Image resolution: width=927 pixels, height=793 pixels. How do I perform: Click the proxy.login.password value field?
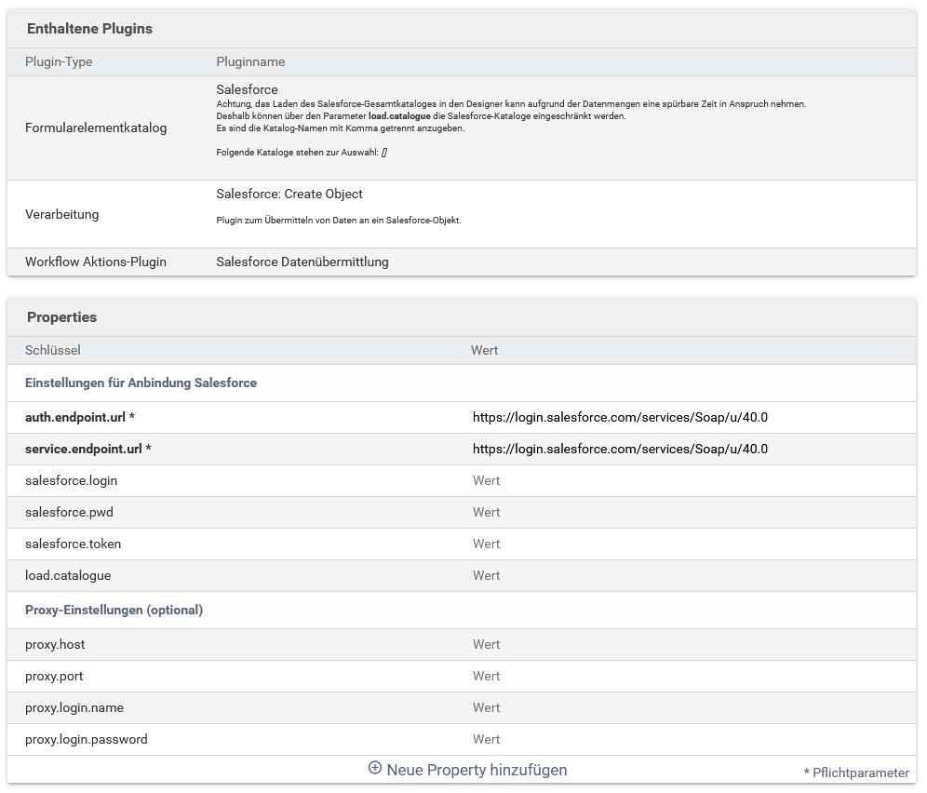pos(689,740)
